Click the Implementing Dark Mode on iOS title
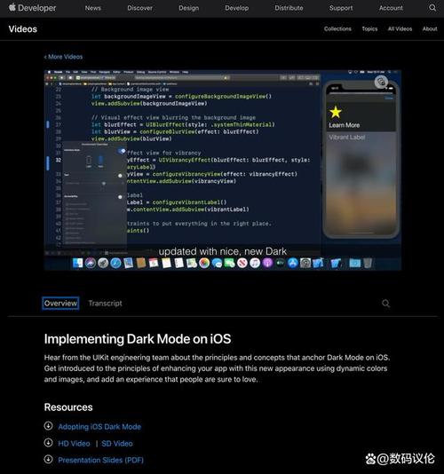This screenshot has width=444, height=474. coord(138,339)
